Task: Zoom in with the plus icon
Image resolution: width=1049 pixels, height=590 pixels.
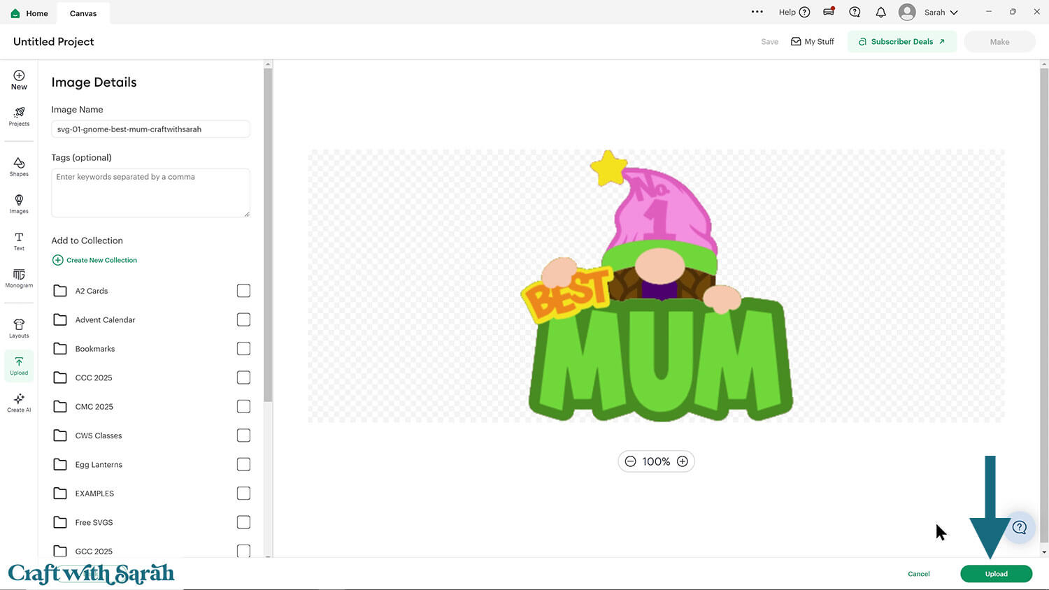Action: coord(683,461)
